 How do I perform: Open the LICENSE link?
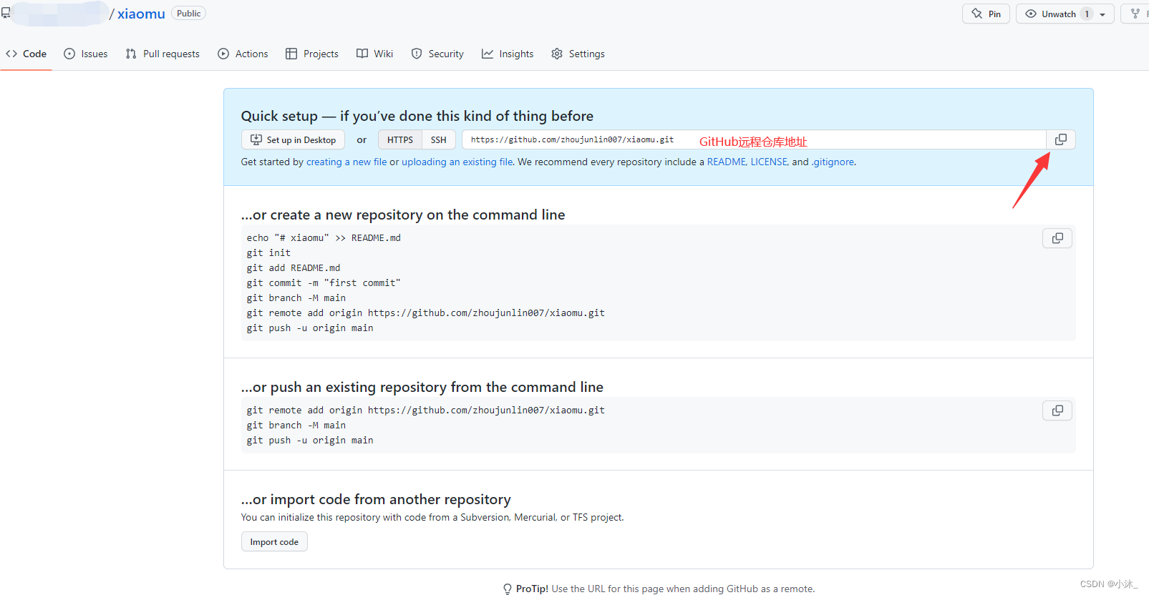(x=769, y=162)
